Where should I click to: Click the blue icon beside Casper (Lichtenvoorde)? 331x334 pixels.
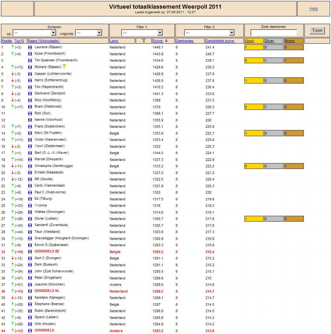(30, 74)
